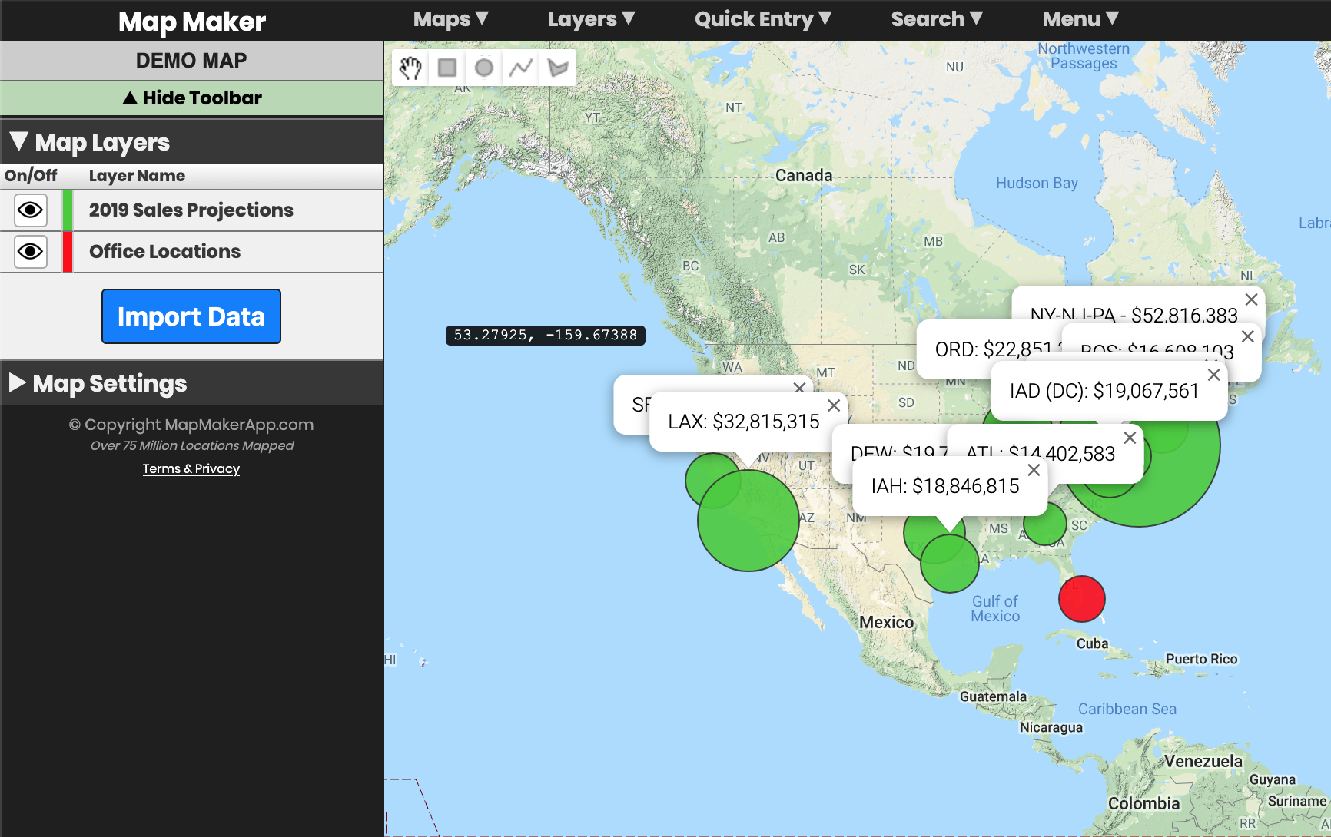
Task: Select the circle drawing tool
Action: click(x=483, y=68)
